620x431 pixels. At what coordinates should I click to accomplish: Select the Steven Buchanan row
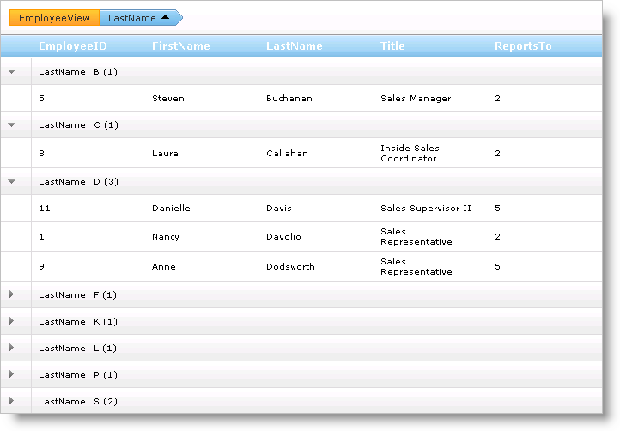point(289,99)
